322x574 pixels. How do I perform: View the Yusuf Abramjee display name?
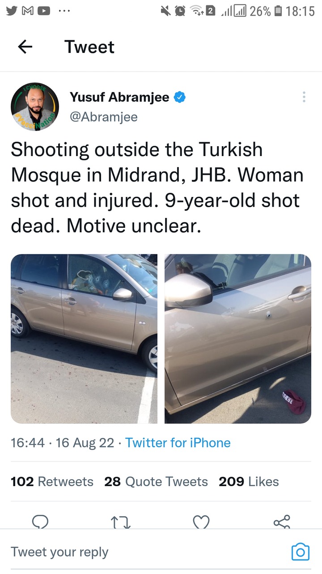pyautogui.click(x=119, y=97)
